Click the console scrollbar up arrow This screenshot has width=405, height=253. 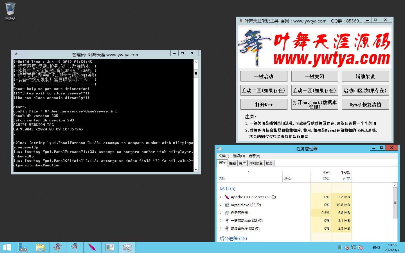click(196, 62)
